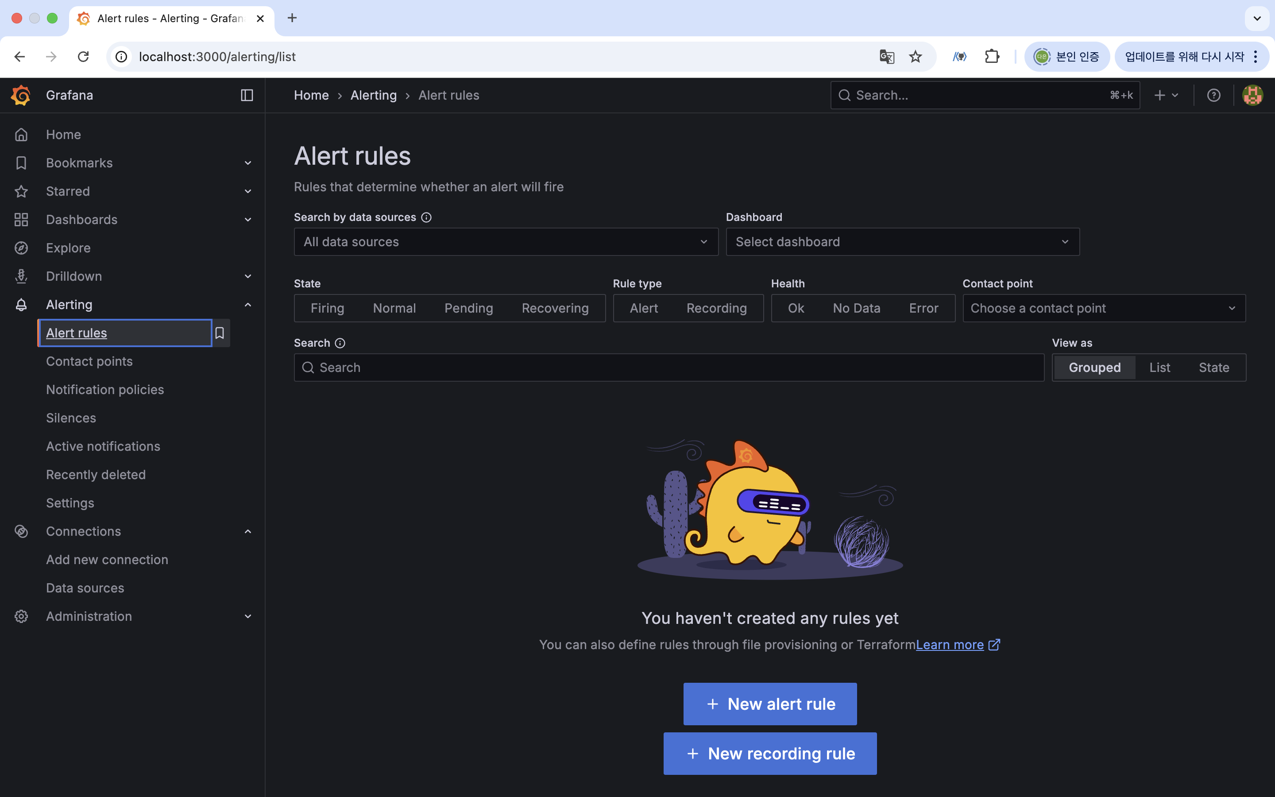Open the help question-mark icon
This screenshot has height=797, width=1275.
pyautogui.click(x=1213, y=95)
